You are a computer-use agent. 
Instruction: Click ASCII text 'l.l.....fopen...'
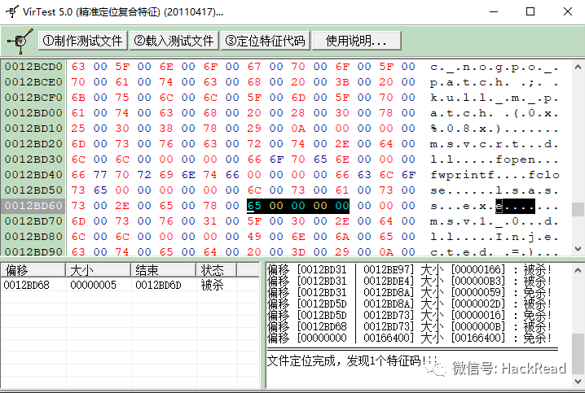point(495,159)
